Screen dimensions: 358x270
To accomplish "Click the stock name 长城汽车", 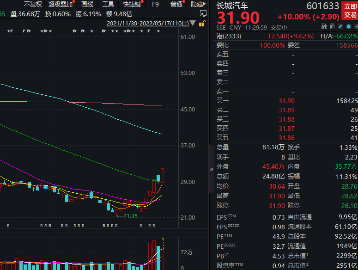I will click(232, 6).
